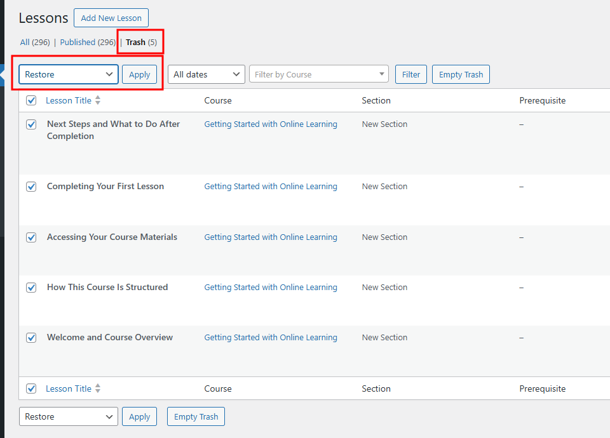Click the Add New Lesson button
This screenshot has width=610, height=438.
point(111,18)
